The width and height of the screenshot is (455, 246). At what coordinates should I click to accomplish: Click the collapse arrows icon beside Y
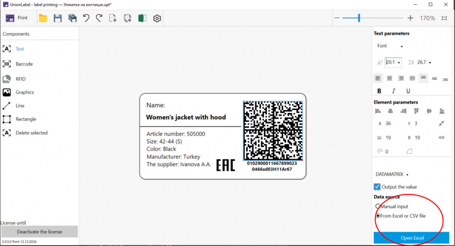441,123
